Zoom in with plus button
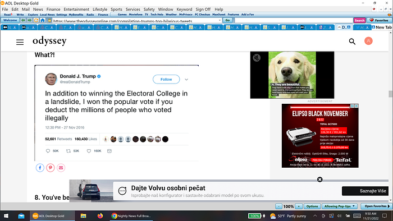Screen dimensions: 393x221 [299, 206]
